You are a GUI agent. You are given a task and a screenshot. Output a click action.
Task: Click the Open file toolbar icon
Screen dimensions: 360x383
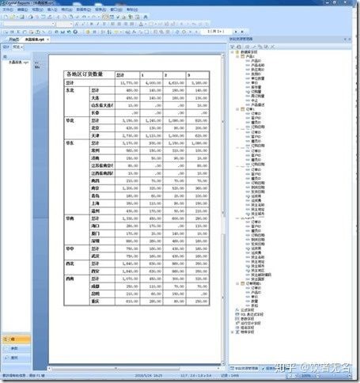13,17
